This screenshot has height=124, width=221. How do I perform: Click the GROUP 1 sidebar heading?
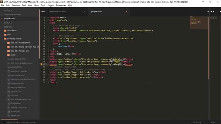click(x=8, y=11)
